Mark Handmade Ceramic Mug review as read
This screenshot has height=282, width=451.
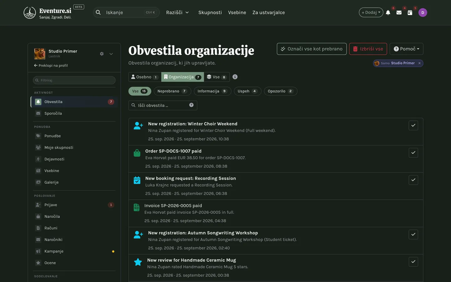point(413,262)
